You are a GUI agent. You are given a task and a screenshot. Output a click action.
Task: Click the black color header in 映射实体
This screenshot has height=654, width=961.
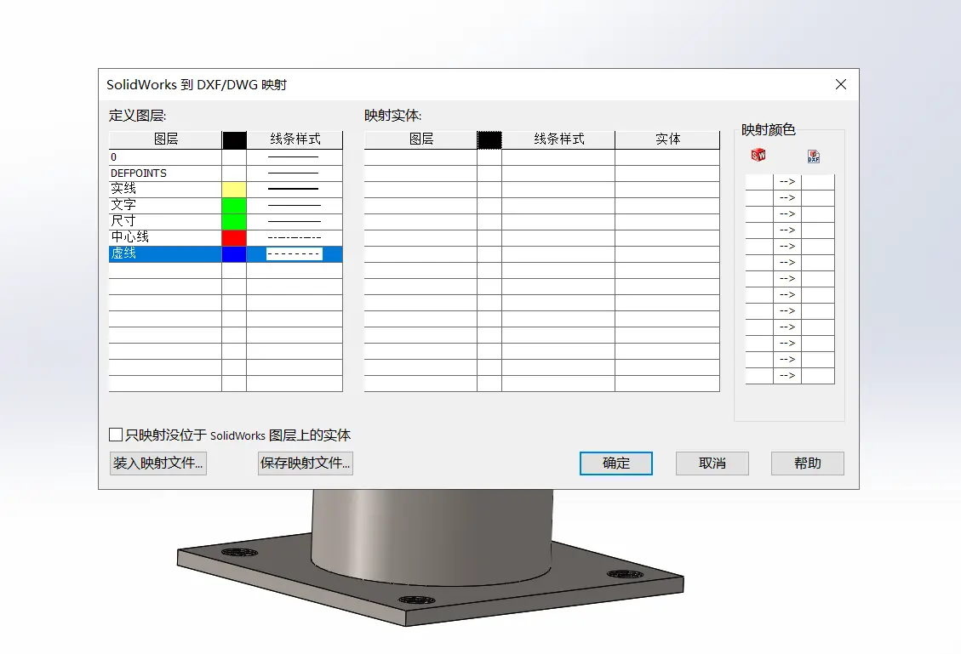tap(489, 139)
